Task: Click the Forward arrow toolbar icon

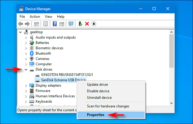Action: point(27,24)
